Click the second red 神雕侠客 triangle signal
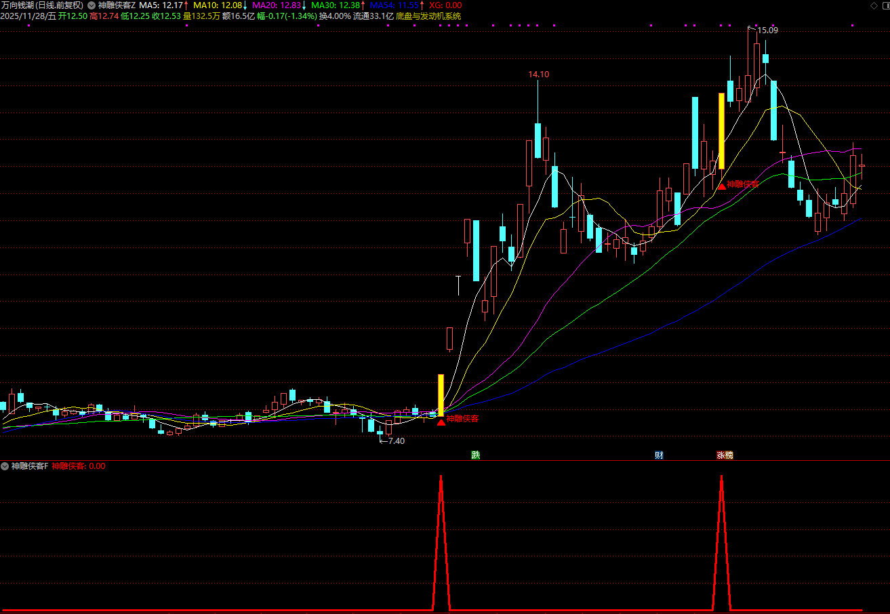Screen dimensions: 890x614 [723, 185]
